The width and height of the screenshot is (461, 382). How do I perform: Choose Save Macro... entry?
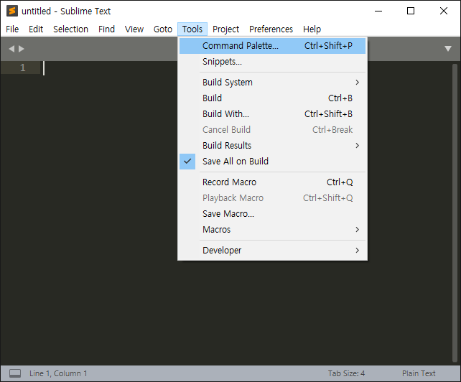tap(272, 214)
